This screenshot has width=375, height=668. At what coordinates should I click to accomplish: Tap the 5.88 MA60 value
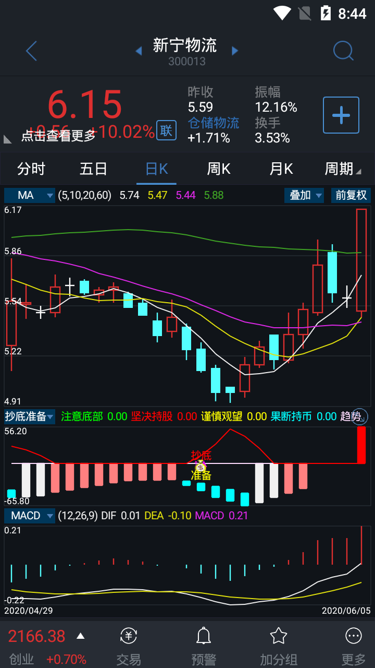(214, 195)
